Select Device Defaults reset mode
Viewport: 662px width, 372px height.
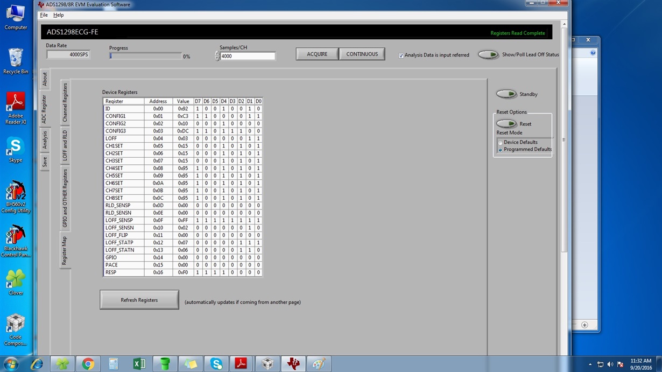(x=517, y=143)
